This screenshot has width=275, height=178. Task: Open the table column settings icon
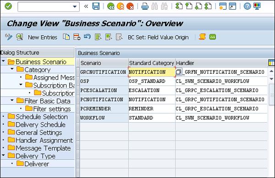click(x=271, y=63)
